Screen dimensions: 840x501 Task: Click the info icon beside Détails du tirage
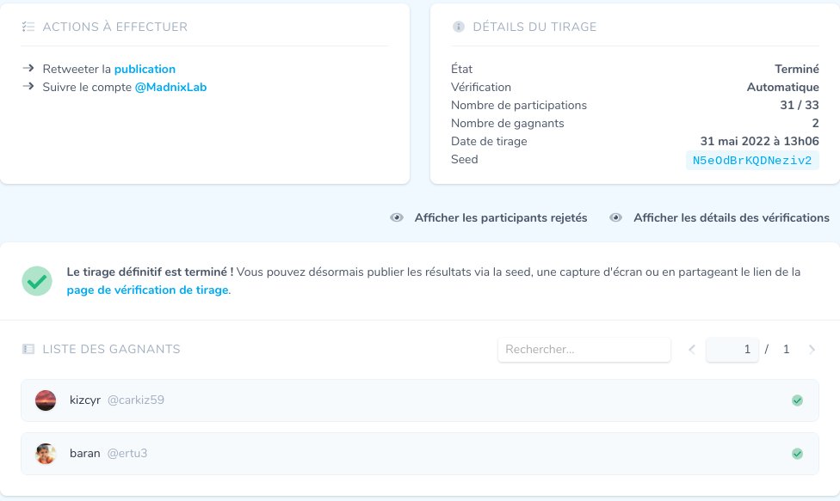459,27
